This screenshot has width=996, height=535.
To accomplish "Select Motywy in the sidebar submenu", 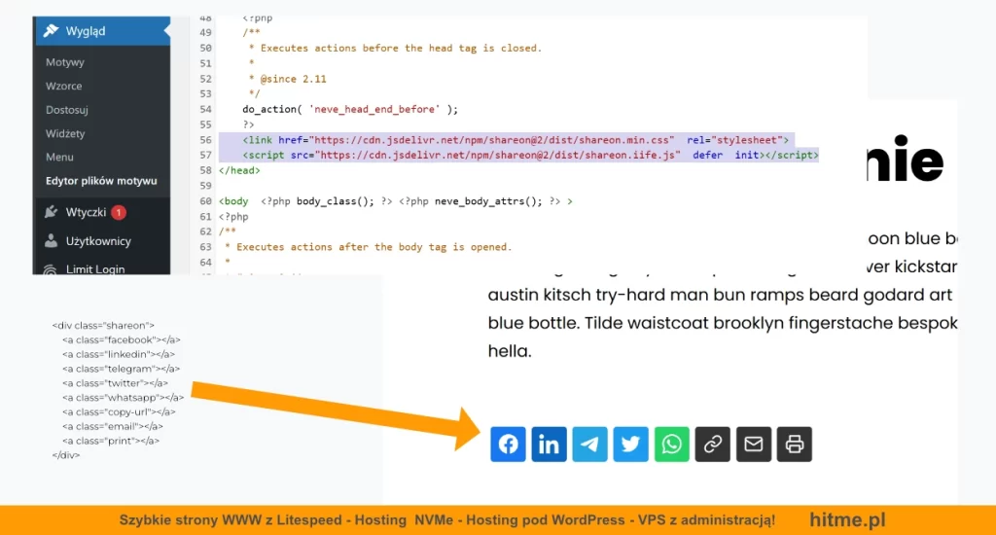I will click(x=65, y=62).
